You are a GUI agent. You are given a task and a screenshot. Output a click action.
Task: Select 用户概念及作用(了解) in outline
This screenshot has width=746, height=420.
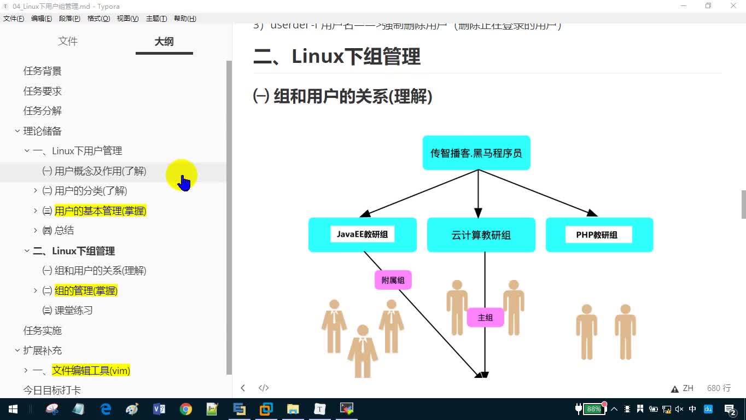coord(94,171)
